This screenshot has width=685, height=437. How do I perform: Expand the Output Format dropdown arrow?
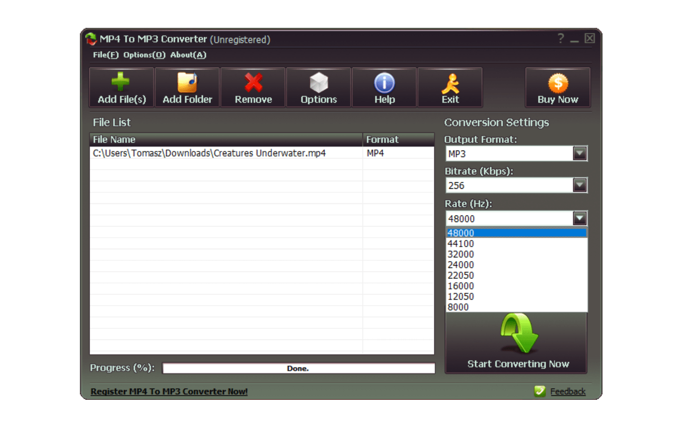pos(580,154)
